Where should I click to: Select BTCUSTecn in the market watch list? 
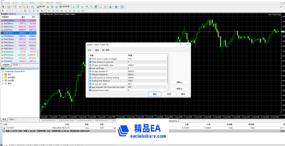[x=9, y=55]
